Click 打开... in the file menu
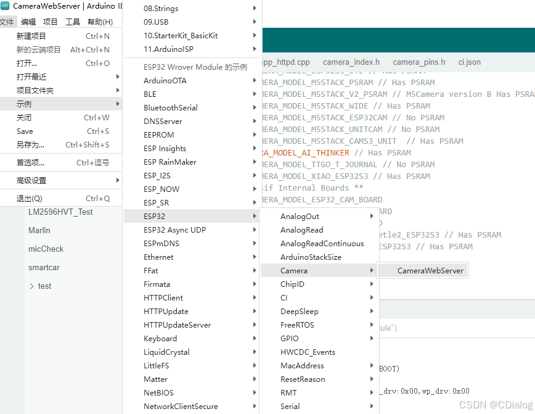Viewport: 535px width, 414px height. pyautogui.click(x=61, y=63)
